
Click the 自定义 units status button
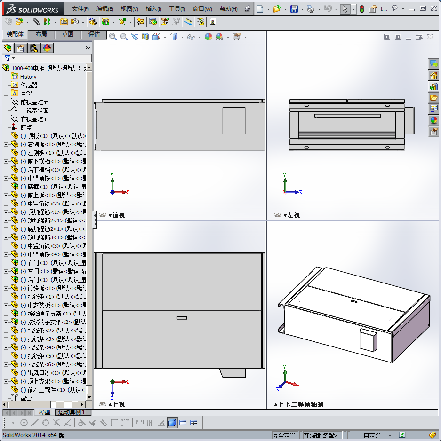[x=372, y=435]
